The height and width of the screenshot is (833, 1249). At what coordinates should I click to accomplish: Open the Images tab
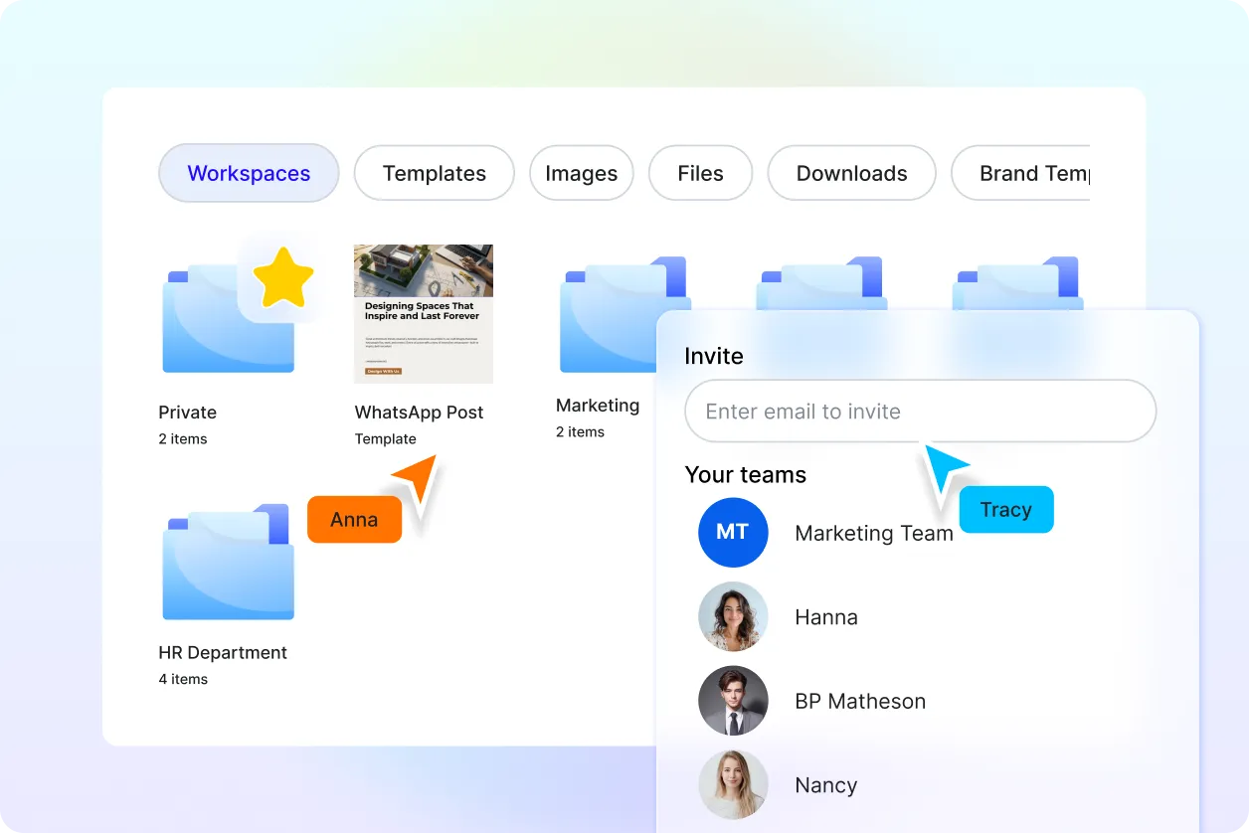point(581,173)
